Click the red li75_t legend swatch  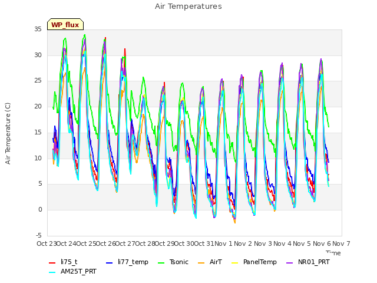pyautogui.click(x=52, y=263)
